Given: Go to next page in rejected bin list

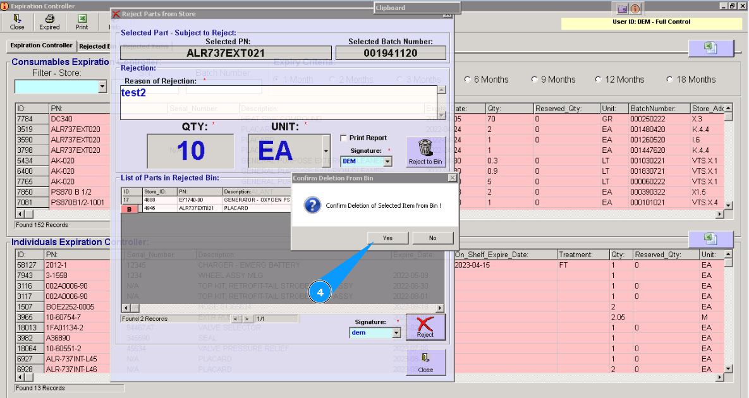Looking at the screenshot, I should tap(247, 318).
